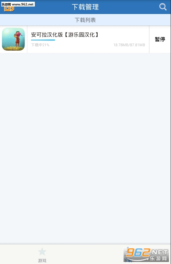Viewport: 171px width, 264px height.
Task: Select the 下载列表 section header
Action: tap(85, 20)
